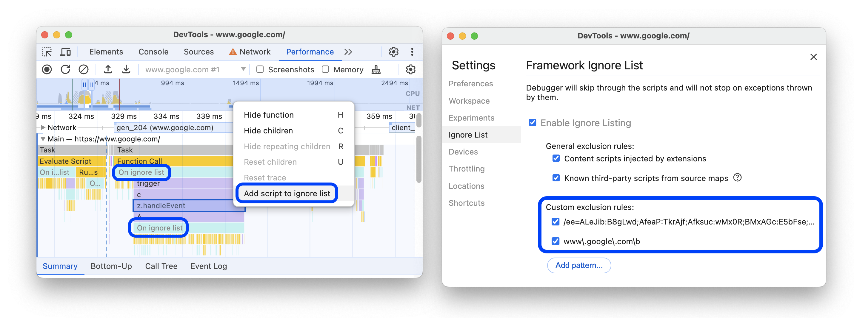Open the hidden panels chevron menu
854x318 pixels.
(348, 52)
